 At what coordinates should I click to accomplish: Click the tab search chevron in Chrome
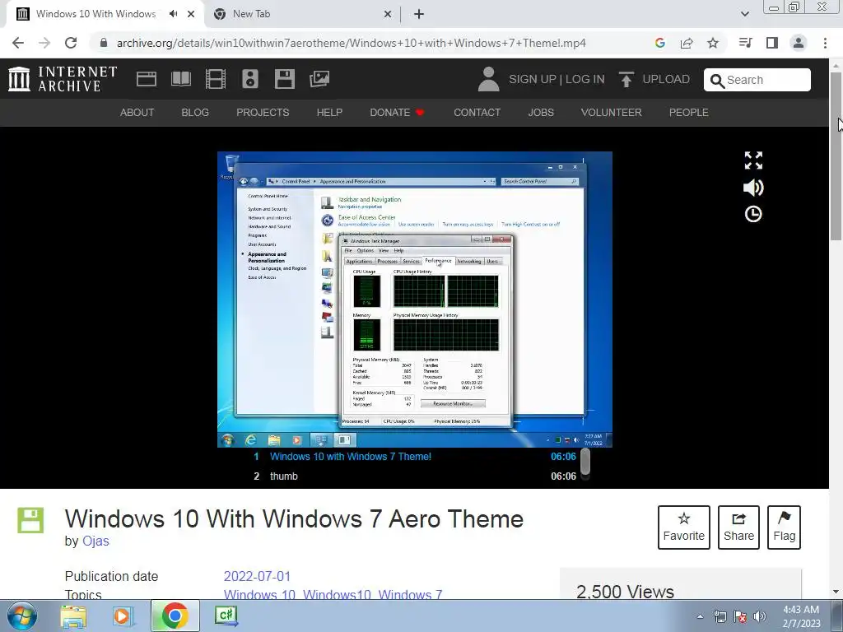(x=744, y=14)
